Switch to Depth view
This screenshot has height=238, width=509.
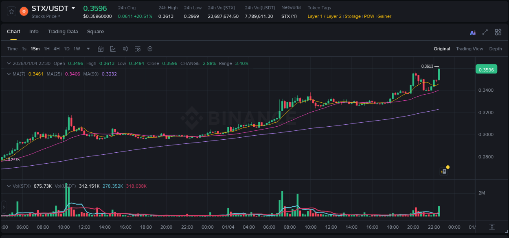click(496, 49)
